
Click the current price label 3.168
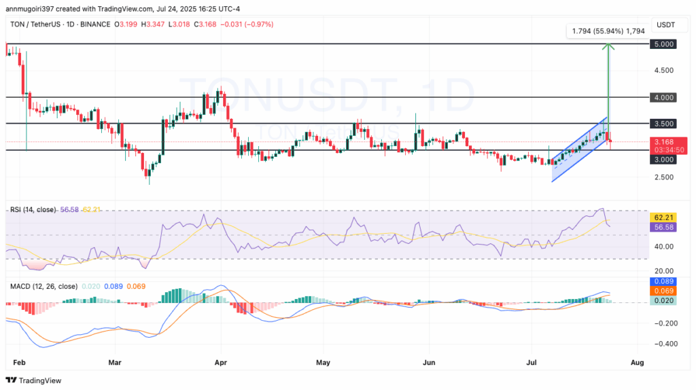click(x=669, y=145)
